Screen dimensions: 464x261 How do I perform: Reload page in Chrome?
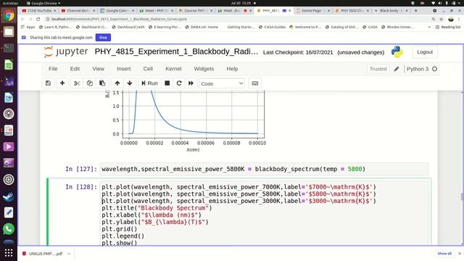(x=38, y=19)
